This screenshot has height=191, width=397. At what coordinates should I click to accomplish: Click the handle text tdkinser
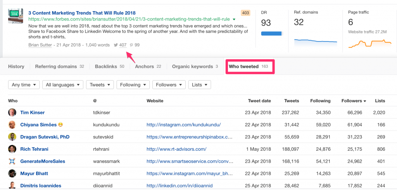102,113
